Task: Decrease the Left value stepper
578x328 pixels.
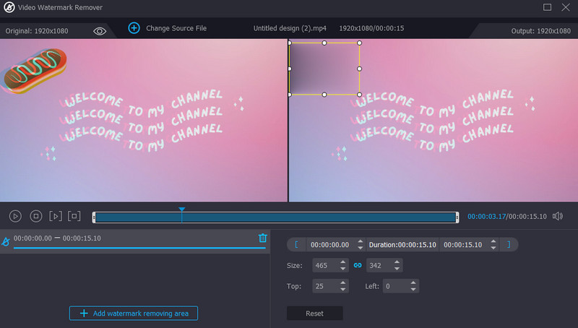Action: (414, 290)
